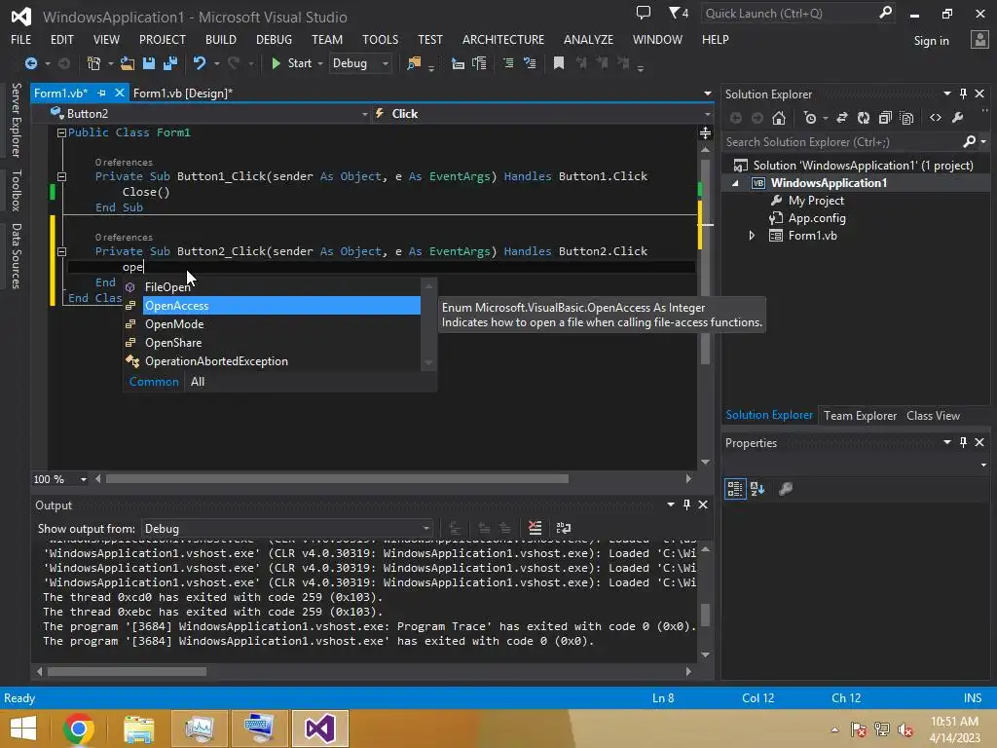This screenshot has width=997, height=748.
Task: Select OperationAbortedException in the IntelliSense list
Action: (x=272, y=361)
